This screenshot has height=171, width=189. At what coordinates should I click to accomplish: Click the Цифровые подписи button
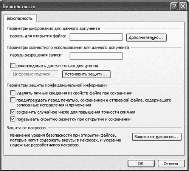coord(34,74)
